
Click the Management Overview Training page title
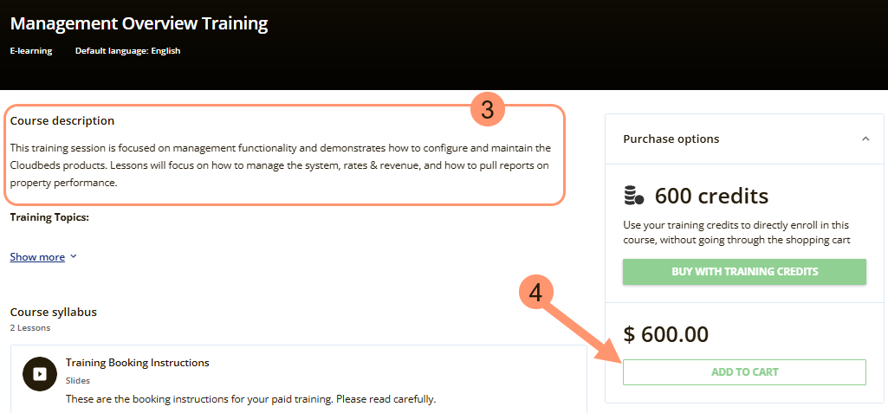(x=139, y=23)
